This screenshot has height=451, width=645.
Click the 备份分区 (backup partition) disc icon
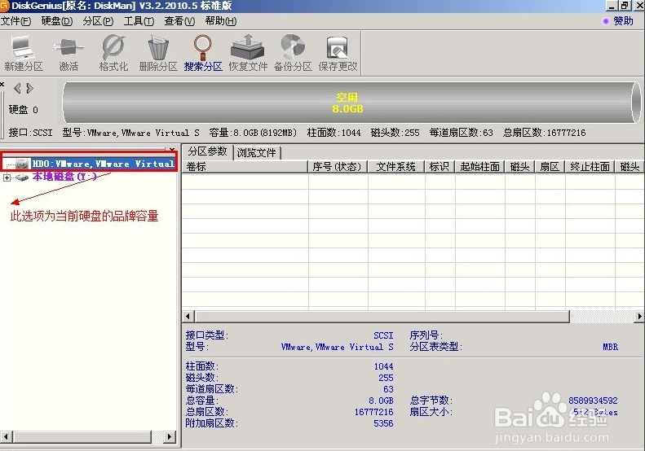pos(293,54)
